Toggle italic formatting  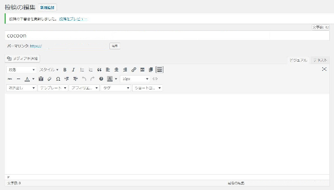point(73,70)
